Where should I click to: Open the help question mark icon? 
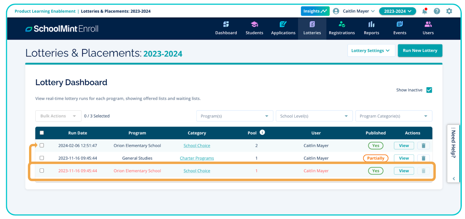coord(437,11)
